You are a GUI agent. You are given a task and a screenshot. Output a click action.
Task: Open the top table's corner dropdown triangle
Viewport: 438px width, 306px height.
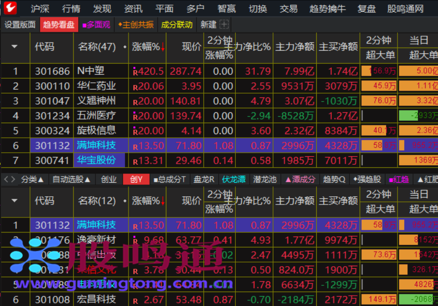15,47
